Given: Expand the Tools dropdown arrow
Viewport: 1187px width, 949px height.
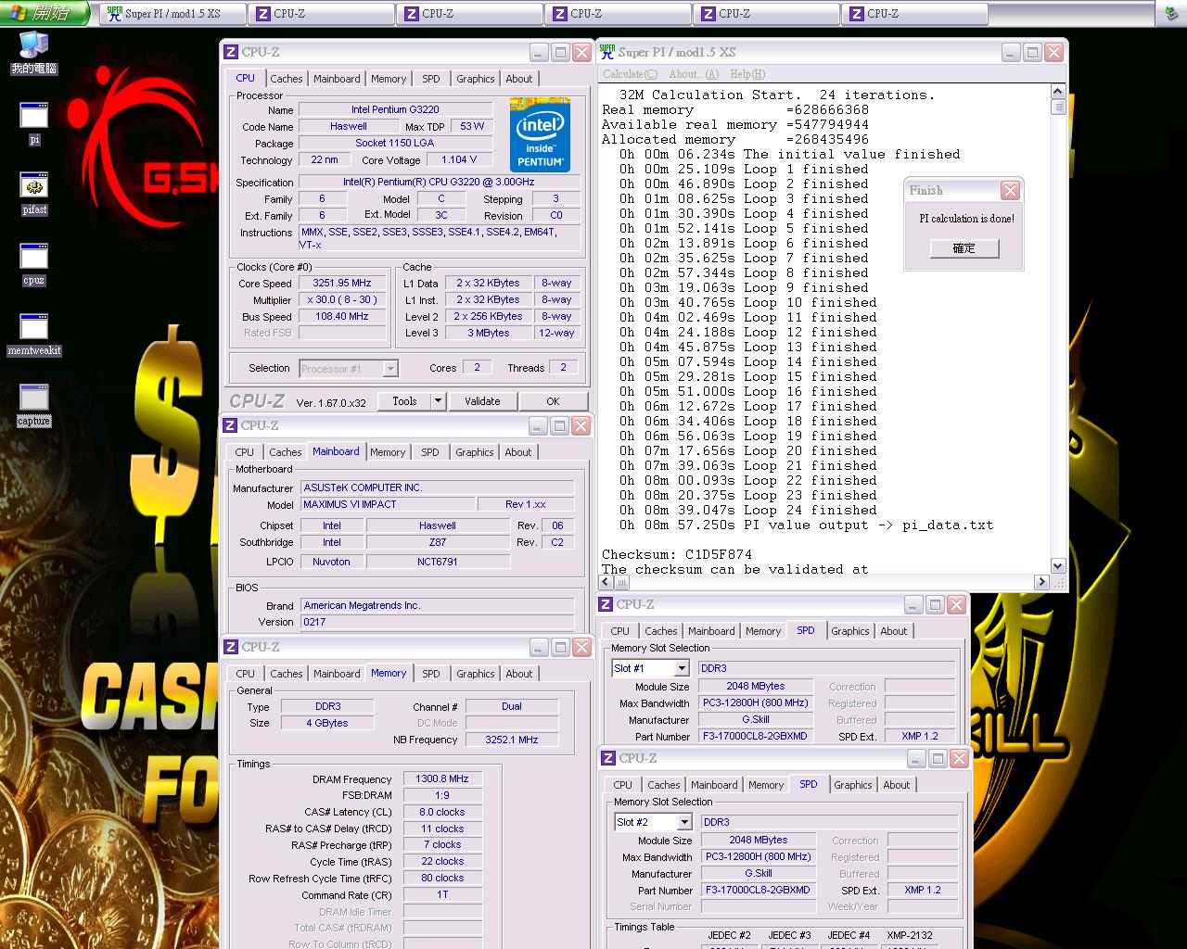Looking at the screenshot, I should [439, 401].
